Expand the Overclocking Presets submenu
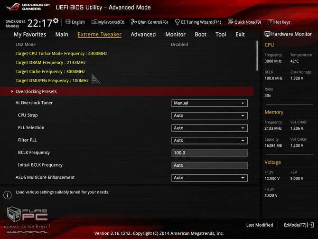The height and width of the screenshot is (239, 318). coord(127,91)
